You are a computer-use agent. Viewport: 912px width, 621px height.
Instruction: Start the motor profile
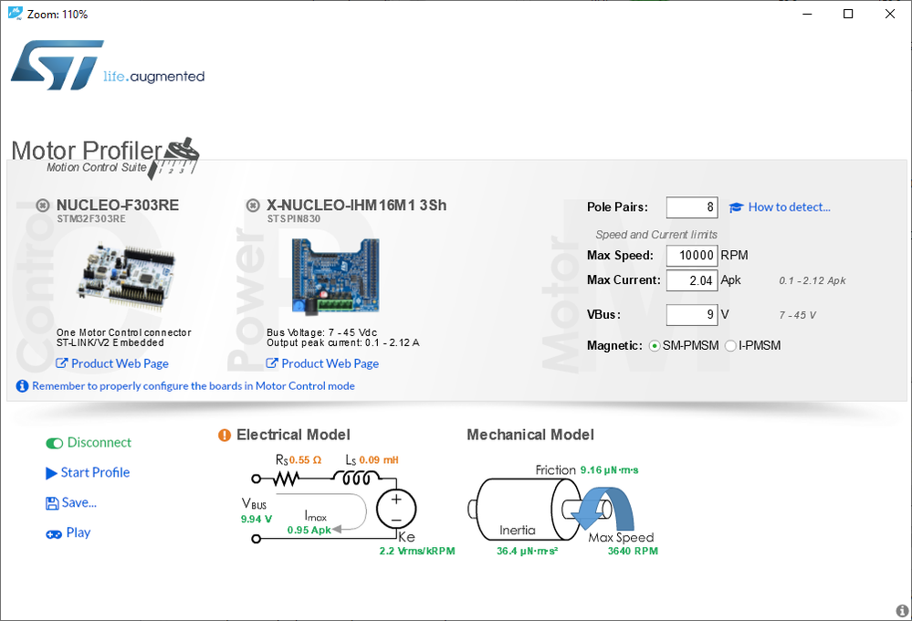[x=88, y=472]
